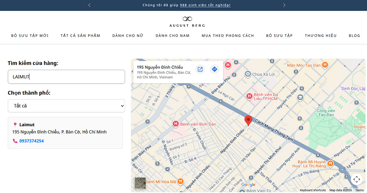This screenshot has width=367, height=193.
Task: Switch to satellite view thumbnail
Action: [140, 183]
